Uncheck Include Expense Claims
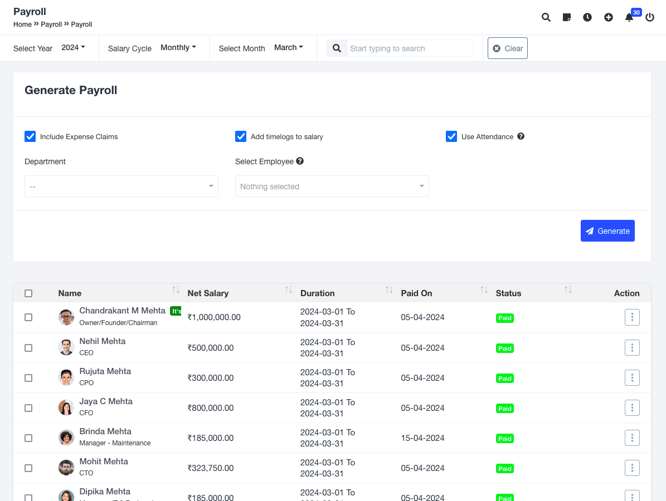This screenshot has height=501, width=666. pyautogui.click(x=30, y=136)
